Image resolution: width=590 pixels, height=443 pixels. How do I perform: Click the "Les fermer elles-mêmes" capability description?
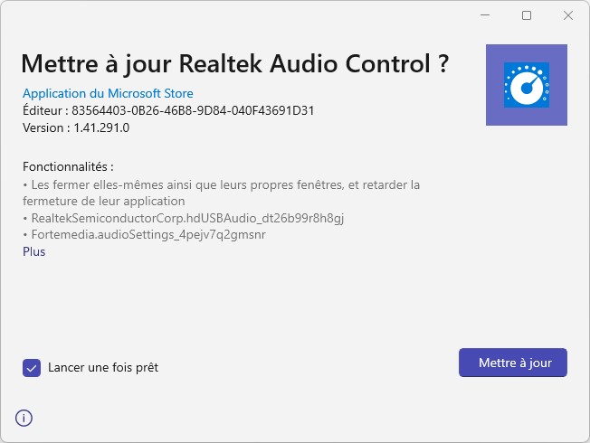pyautogui.click(x=221, y=184)
